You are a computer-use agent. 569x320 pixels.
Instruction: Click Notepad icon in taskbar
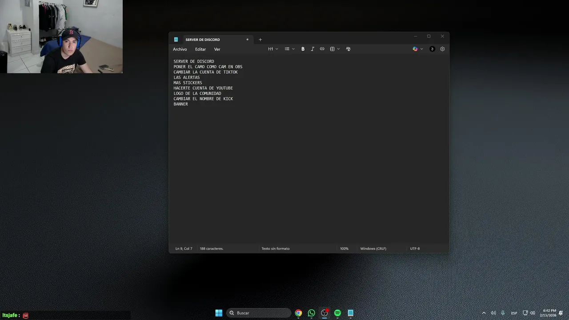(351, 313)
